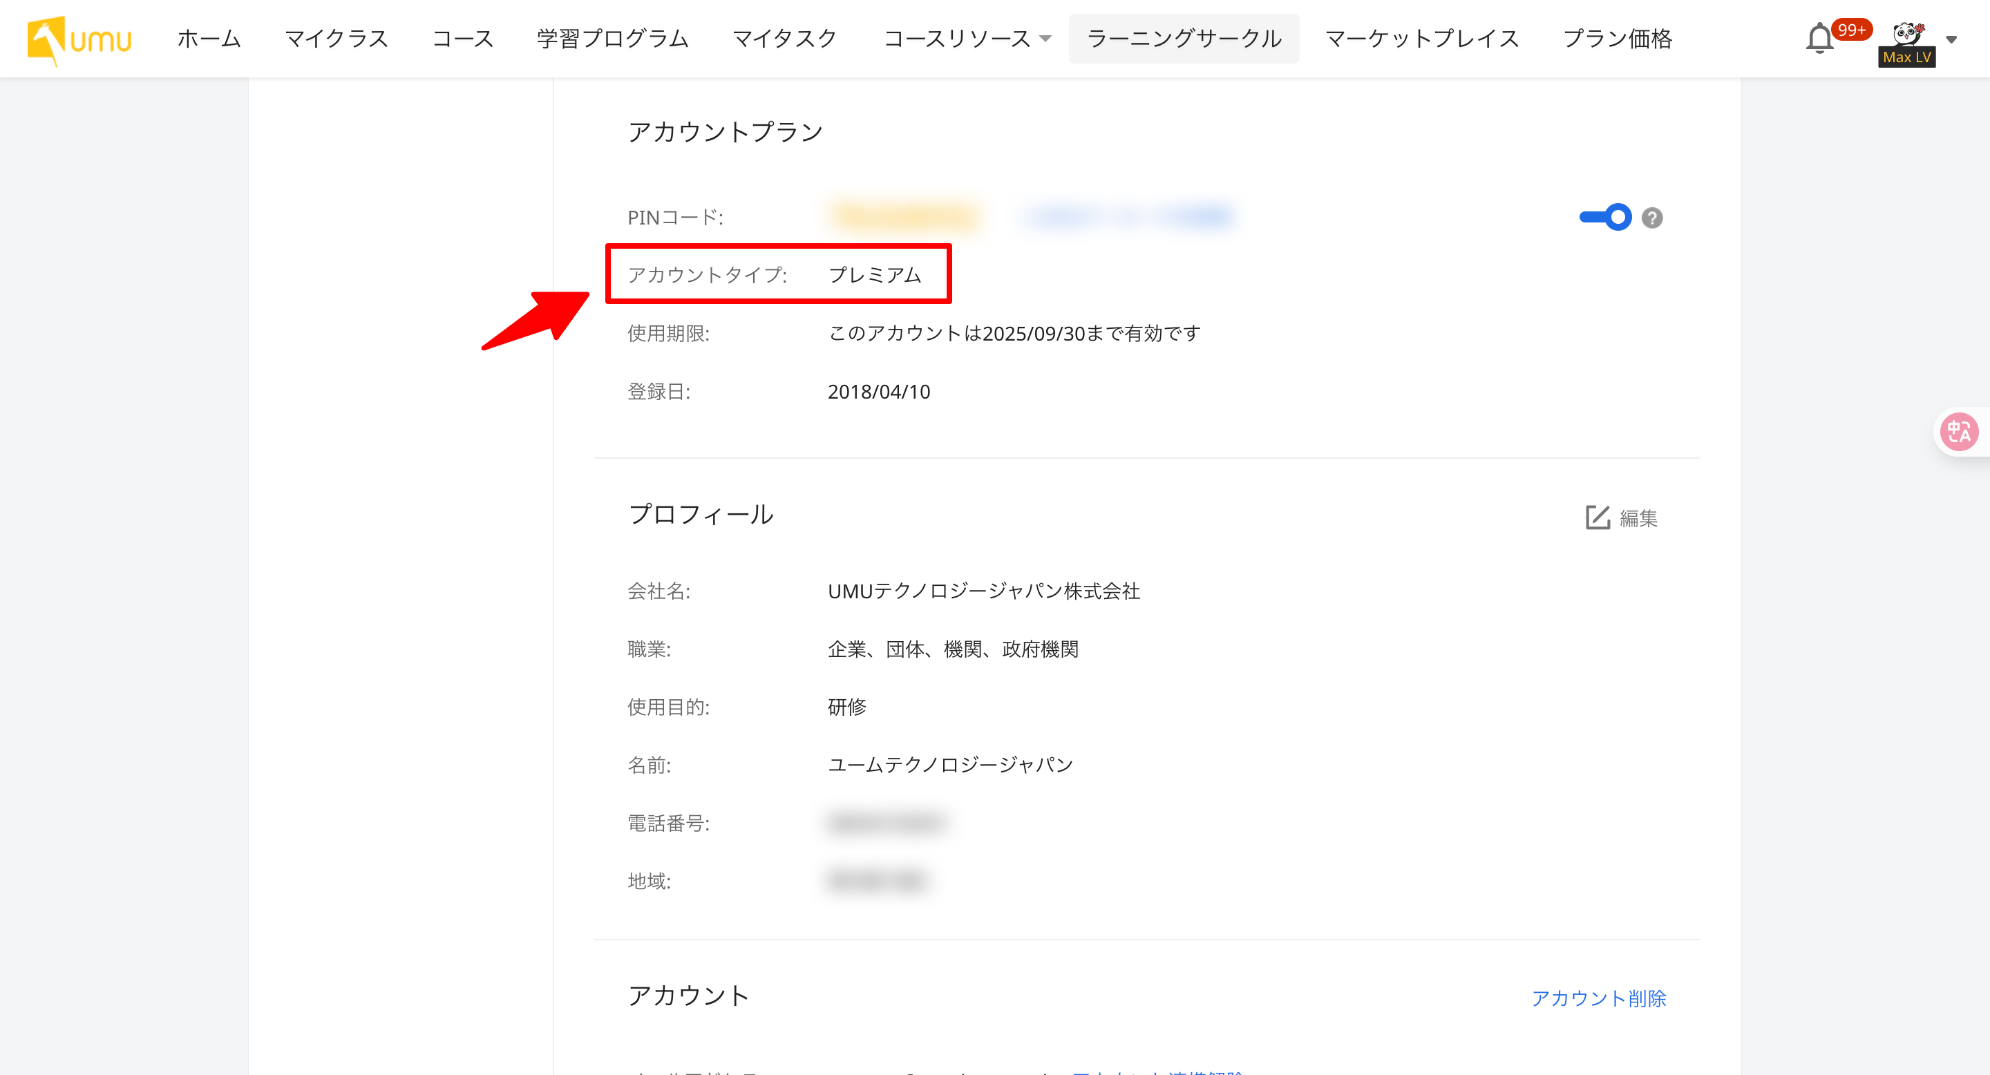Open プラン価格 page

click(1617, 39)
